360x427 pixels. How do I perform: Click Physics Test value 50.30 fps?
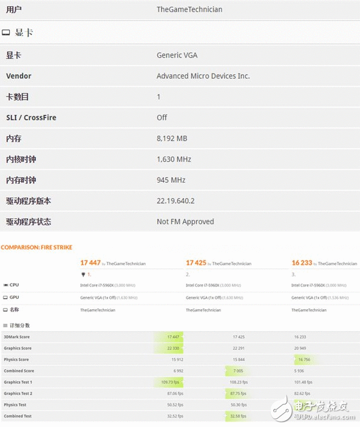pos(239,405)
